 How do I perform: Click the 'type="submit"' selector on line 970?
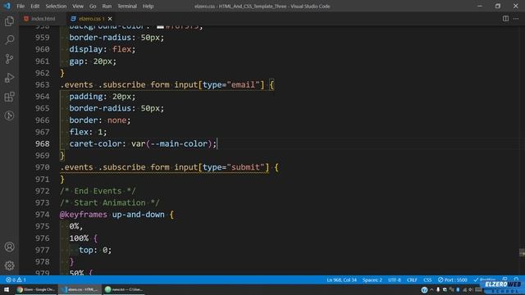point(233,167)
